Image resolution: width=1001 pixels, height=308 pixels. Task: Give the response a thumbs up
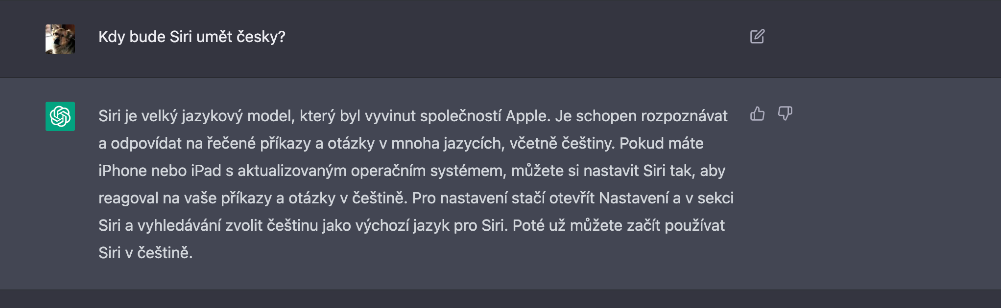[757, 114]
